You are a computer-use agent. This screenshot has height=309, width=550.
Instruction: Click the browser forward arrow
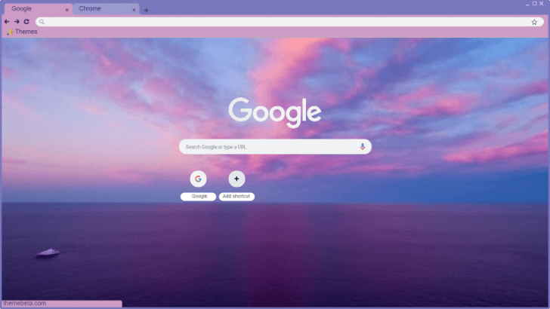point(17,22)
